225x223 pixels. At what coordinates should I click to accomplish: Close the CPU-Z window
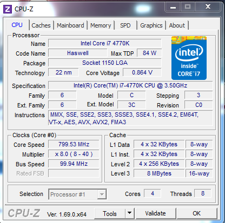click(x=208, y=7)
